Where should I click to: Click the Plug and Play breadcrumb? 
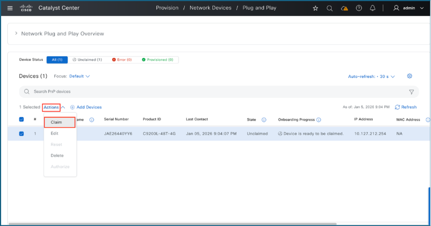pyautogui.click(x=259, y=8)
